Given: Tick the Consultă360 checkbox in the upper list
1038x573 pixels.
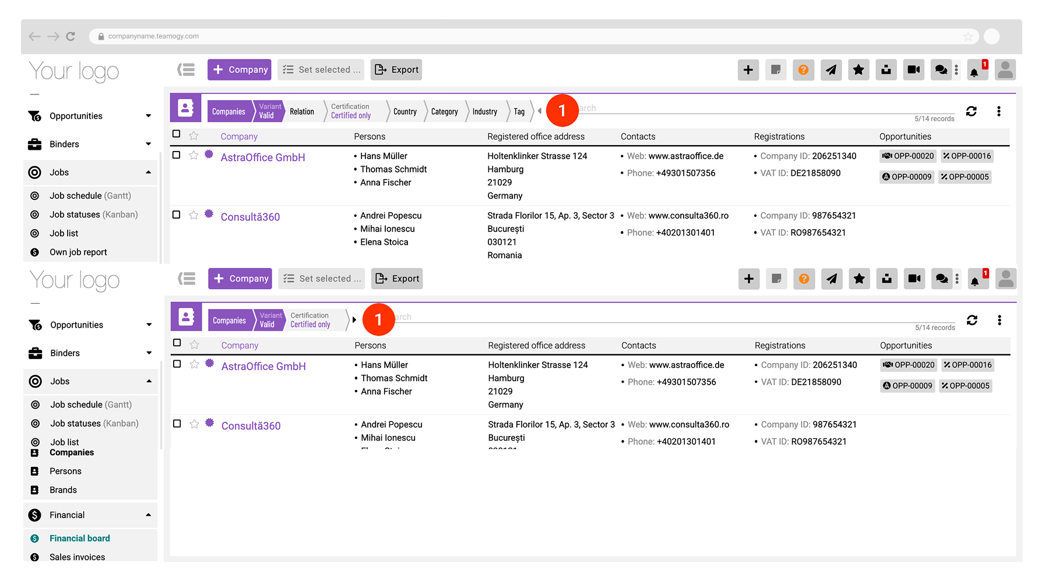Looking at the screenshot, I should (177, 215).
